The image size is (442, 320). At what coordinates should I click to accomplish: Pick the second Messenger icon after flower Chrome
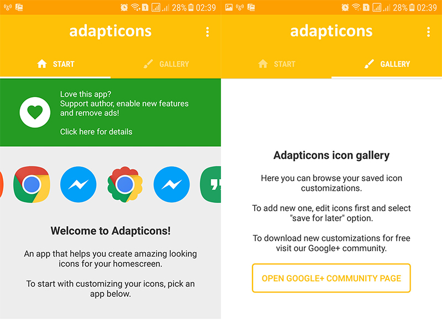pos(171,184)
